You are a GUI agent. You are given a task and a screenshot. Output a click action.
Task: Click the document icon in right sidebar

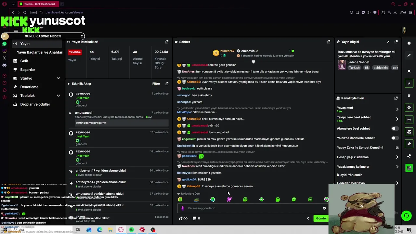(409, 96)
